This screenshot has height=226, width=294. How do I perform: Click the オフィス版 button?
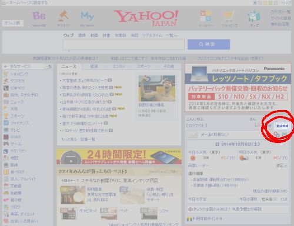(13, 23)
